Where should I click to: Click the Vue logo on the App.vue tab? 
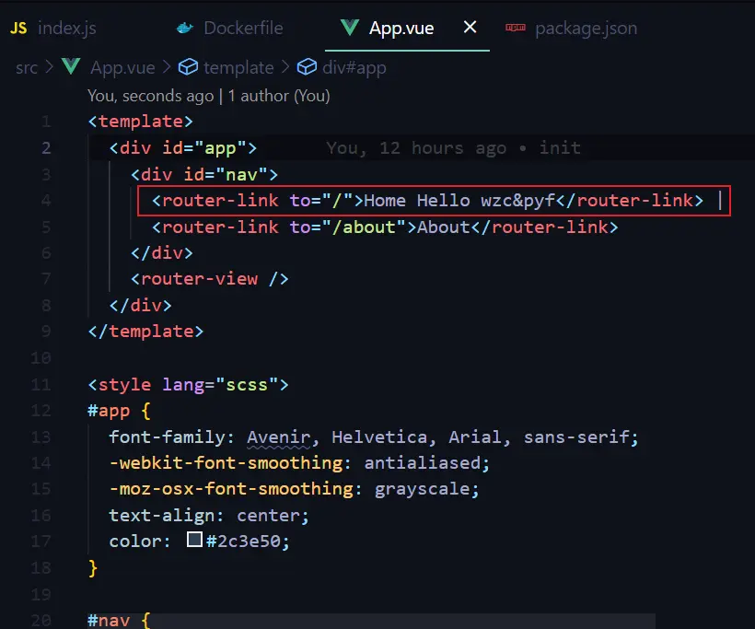(349, 28)
